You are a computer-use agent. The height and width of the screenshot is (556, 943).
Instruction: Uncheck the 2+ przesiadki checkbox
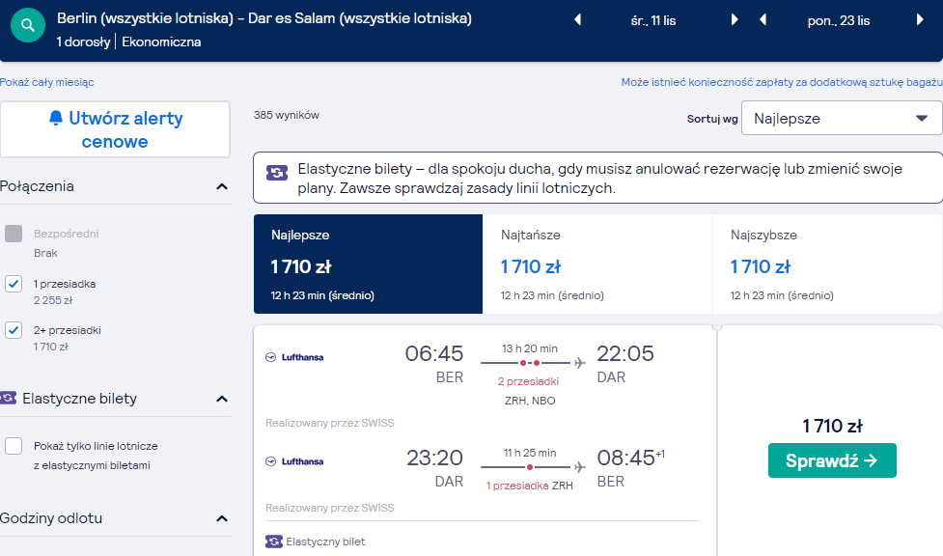tap(14, 330)
